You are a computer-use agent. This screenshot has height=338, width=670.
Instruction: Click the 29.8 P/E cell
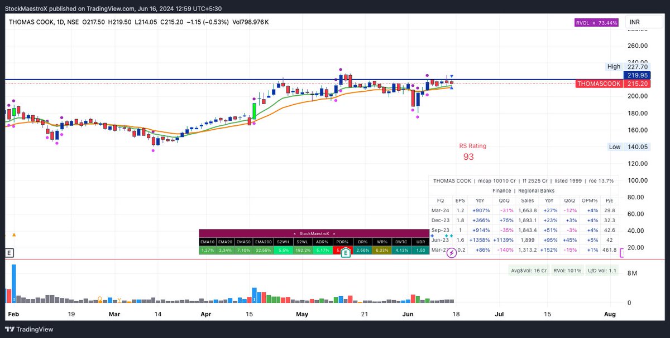609,210
